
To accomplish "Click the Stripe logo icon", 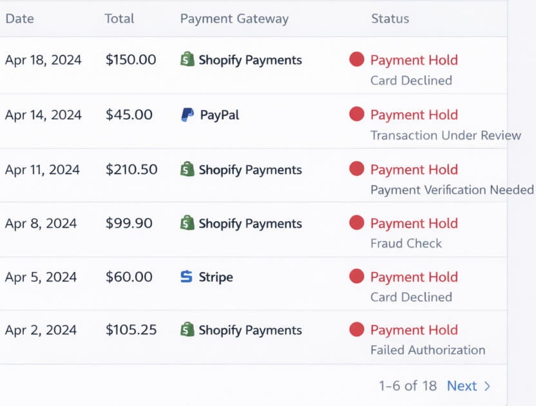I will pyautogui.click(x=186, y=277).
